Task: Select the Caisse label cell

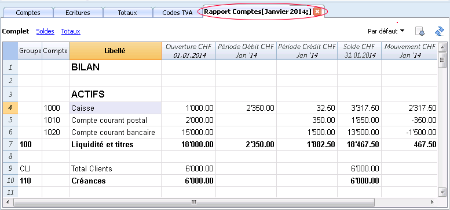Action: [115, 108]
